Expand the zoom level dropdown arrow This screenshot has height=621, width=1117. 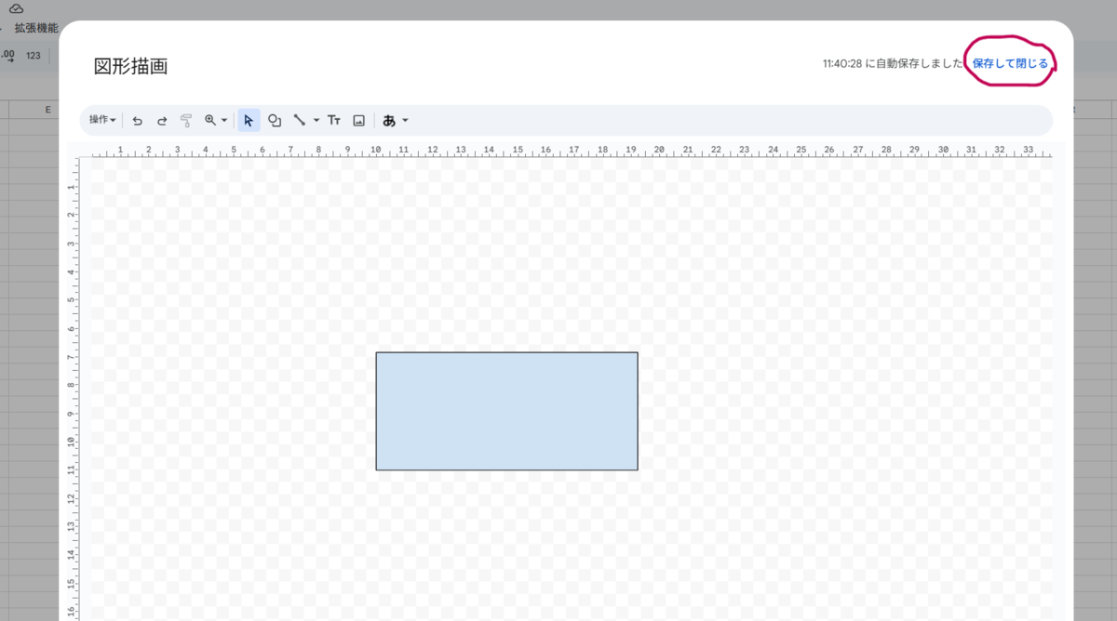pos(224,120)
